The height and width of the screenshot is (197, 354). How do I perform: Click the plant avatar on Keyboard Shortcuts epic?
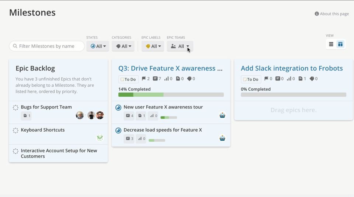click(100, 138)
